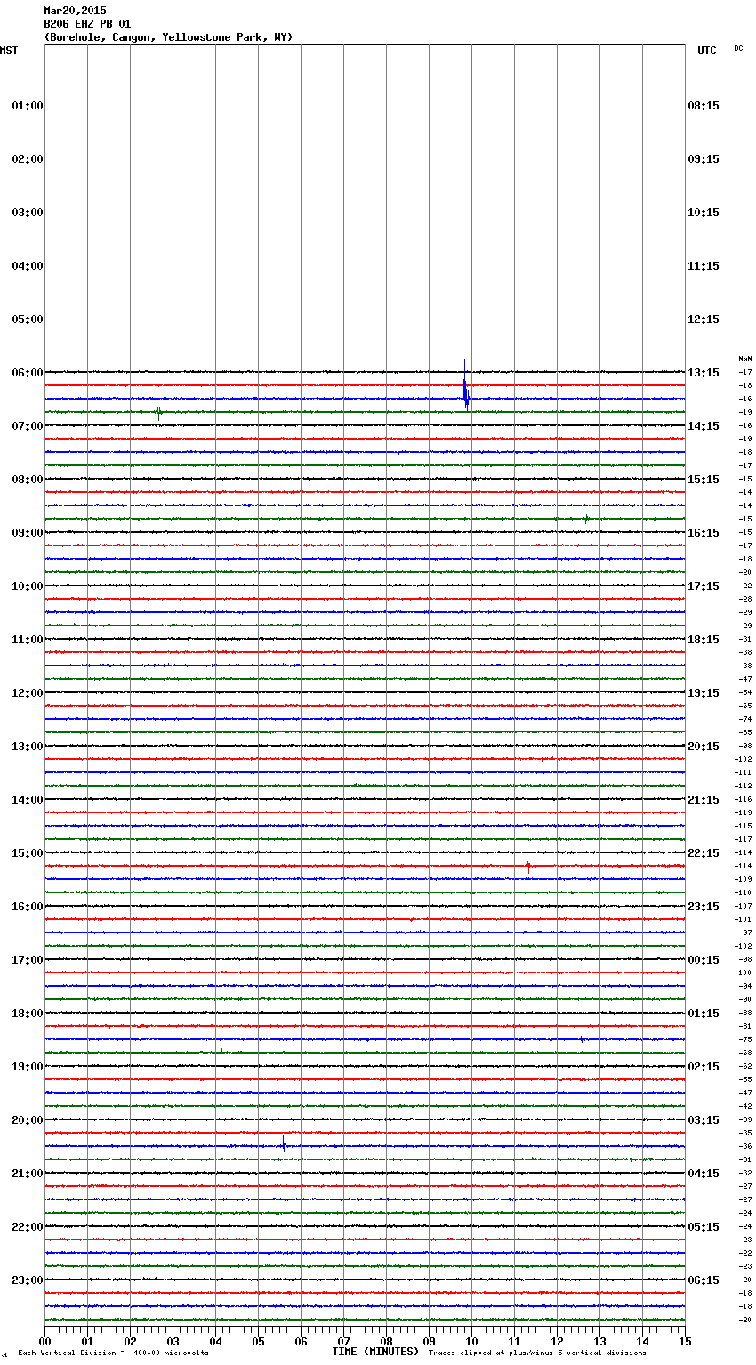Click the 10 minute tick on bottom axis
Image resolution: width=756 pixels, height=1365 pixels.
tap(471, 1341)
